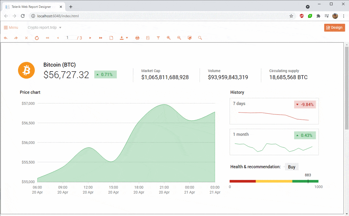Go to the previous report page
Image resolution: width=349 pixels, height=216 pixels.
(58, 38)
